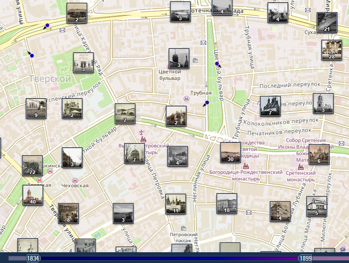This screenshot has height=263, width=349.
Task: Open the 3-photo cluster at Цветной бульвар metro
Action: (x=179, y=58)
